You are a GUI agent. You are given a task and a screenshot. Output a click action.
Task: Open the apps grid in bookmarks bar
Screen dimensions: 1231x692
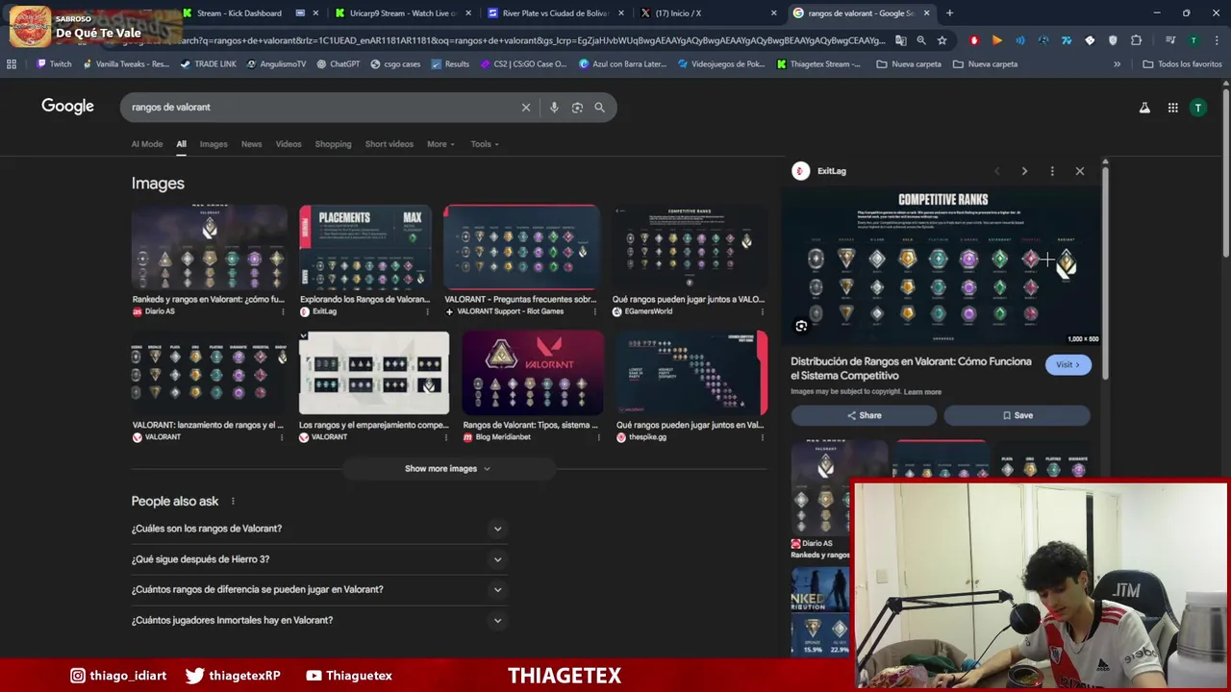[12, 64]
